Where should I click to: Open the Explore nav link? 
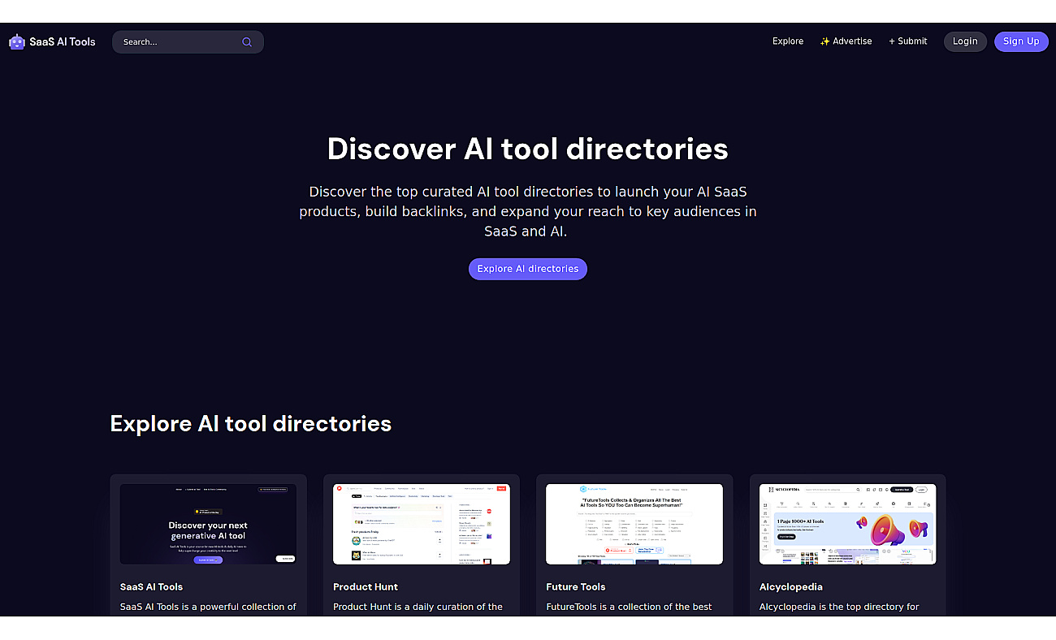click(788, 41)
